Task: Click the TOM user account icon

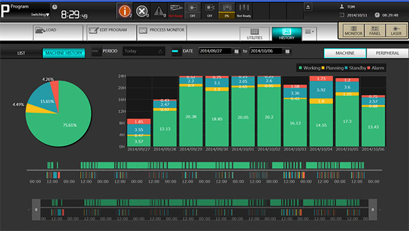Action: (x=342, y=6)
